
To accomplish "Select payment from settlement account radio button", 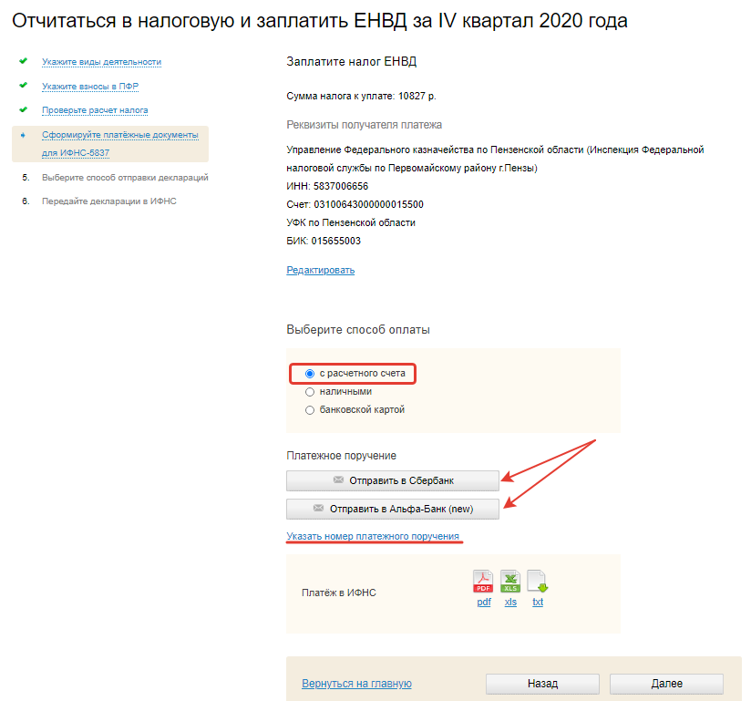I will point(310,374).
